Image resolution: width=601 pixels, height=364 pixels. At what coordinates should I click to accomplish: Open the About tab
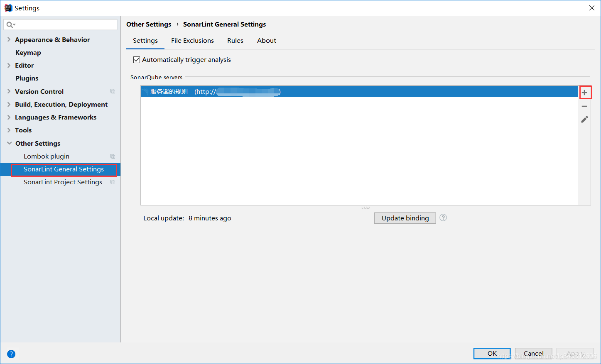267,41
